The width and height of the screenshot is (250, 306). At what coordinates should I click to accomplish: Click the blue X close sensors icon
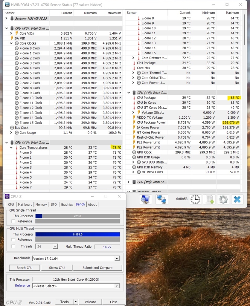pyautogui.click(x=237, y=199)
